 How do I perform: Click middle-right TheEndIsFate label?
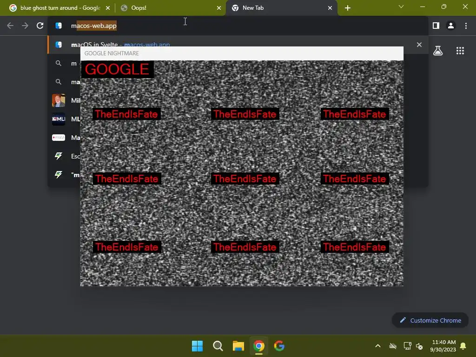point(355,178)
